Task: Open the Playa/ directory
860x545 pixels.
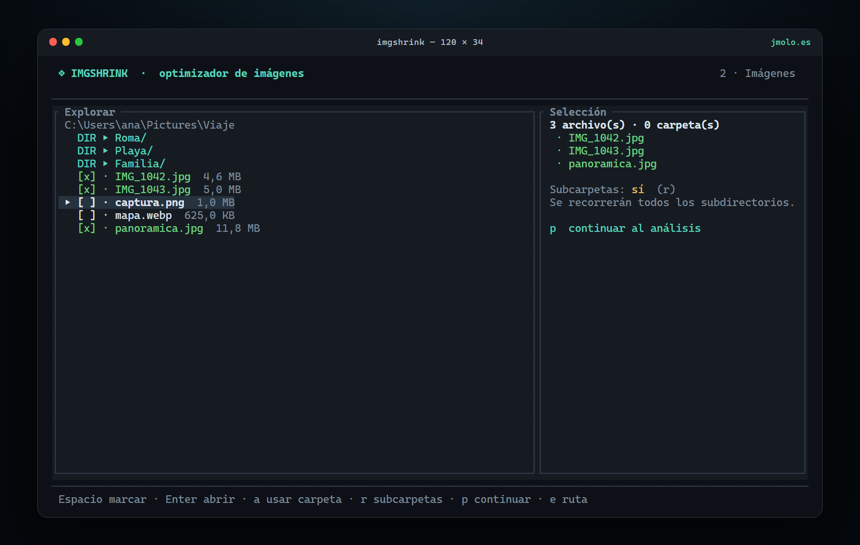Action: point(134,151)
